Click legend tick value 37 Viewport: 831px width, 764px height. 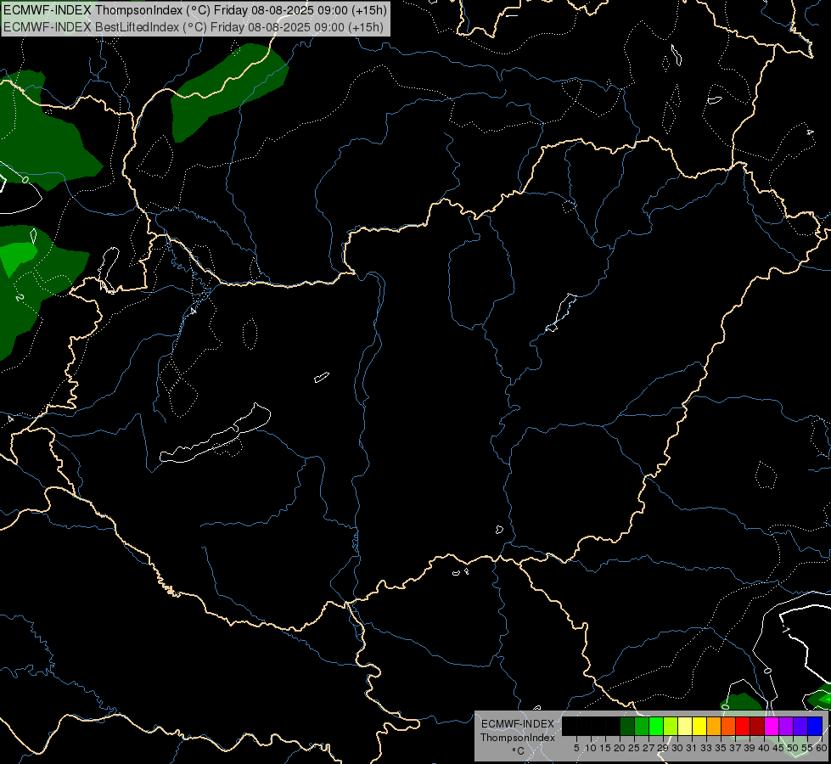[735, 748]
